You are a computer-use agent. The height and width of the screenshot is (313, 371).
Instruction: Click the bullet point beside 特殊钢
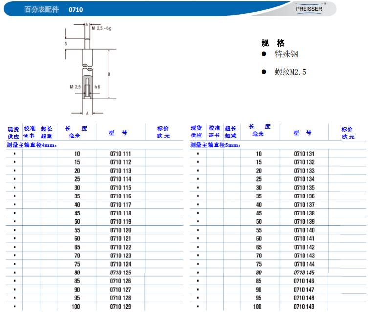263,54
